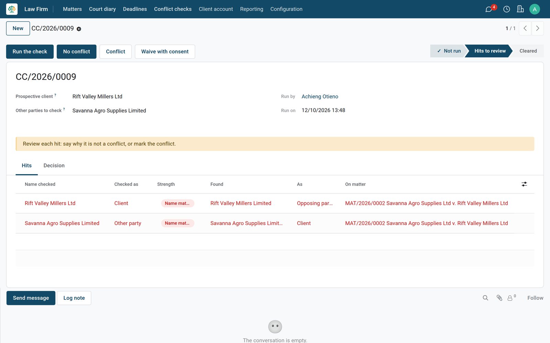The height and width of the screenshot is (343, 550).
Task: Click the Send message button
Action: coord(31,298)
